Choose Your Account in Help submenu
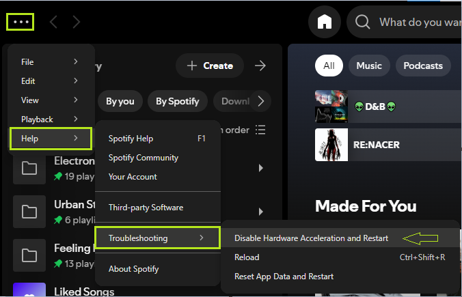This screenshot has width=462, height=297. click(158, 177)
